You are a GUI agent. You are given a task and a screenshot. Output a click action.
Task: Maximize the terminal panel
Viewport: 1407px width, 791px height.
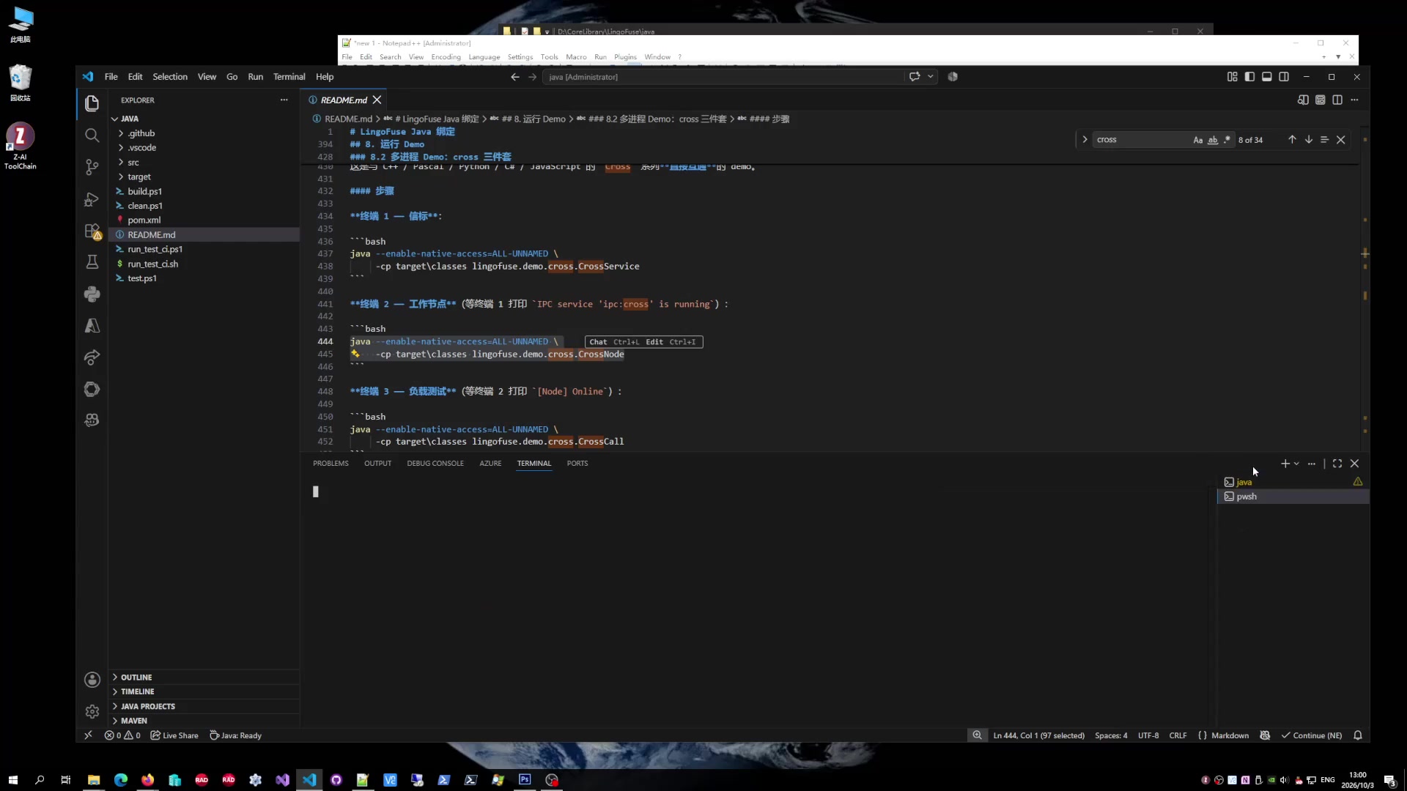(x=1337, y=464)
